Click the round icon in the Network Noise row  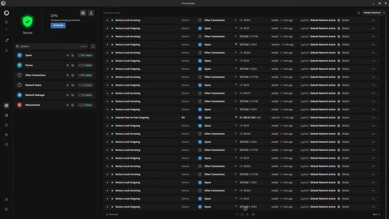(x=67, y=85)
